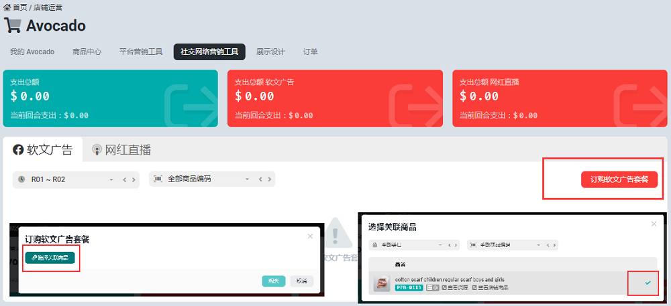
Task: Go to the 平台营销工具 tab
Action: click(x=141, y=52)
